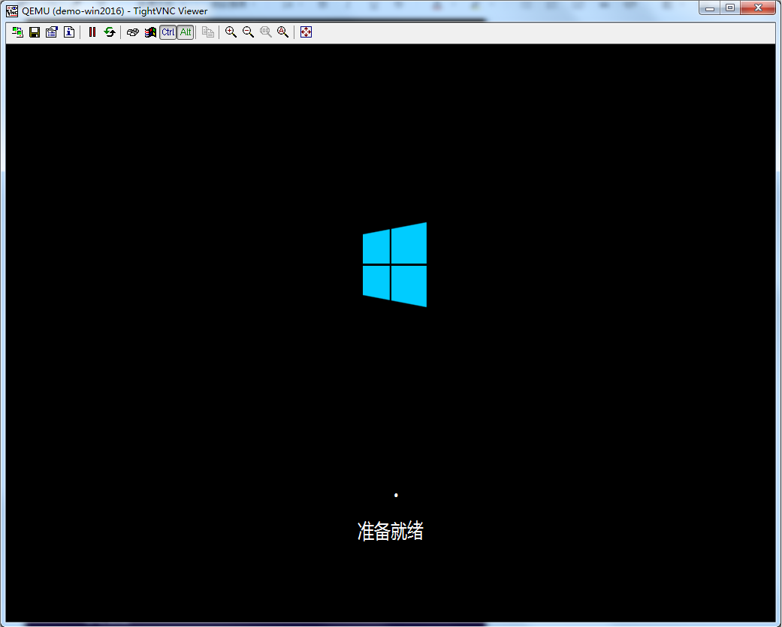Minimize the TightVNC Viewer window
Screen dimensions: 782x627
click(710, 8)
